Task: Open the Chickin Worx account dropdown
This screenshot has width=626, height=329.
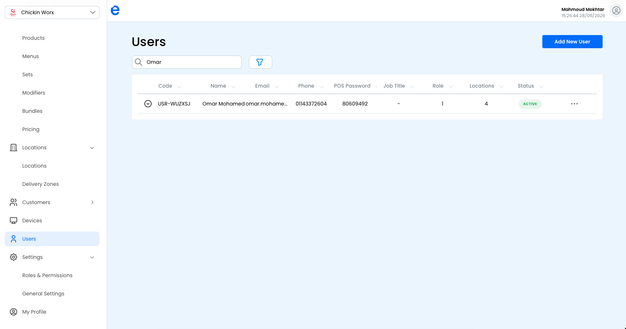Action: [52, 12]
